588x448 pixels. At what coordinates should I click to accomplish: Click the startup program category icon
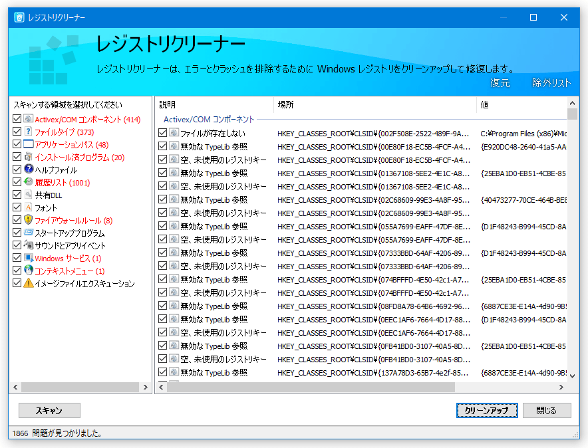point(29,233)
